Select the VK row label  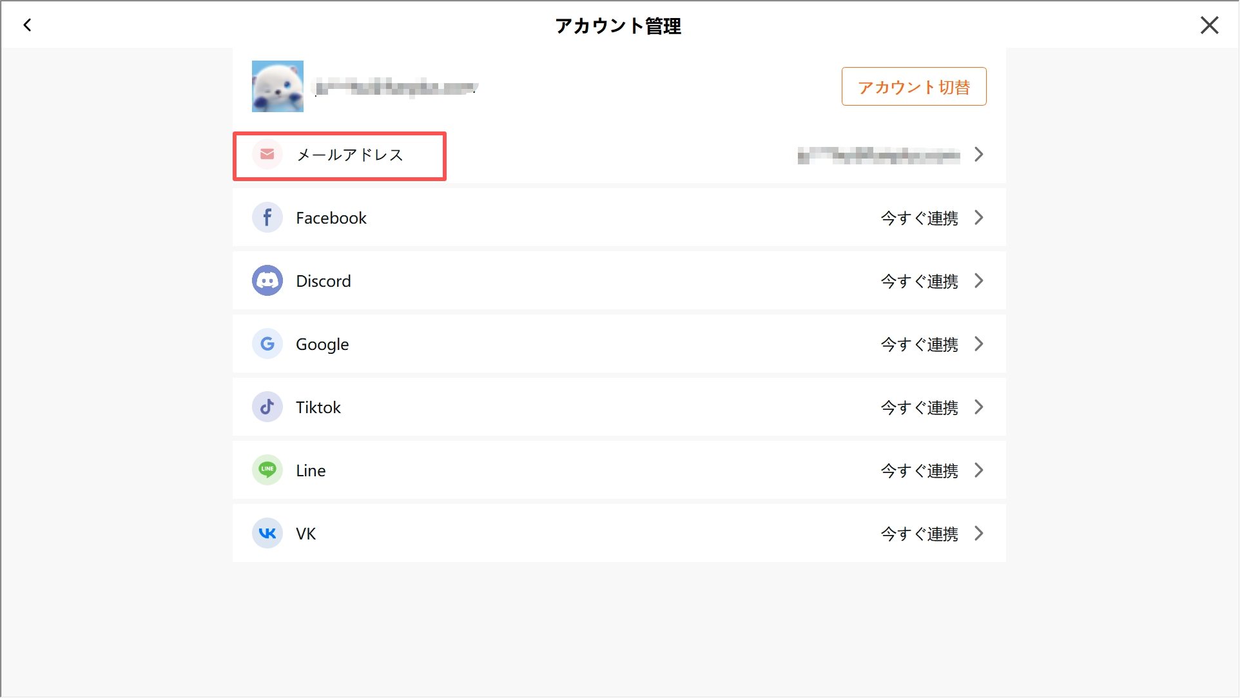[306, 534]
